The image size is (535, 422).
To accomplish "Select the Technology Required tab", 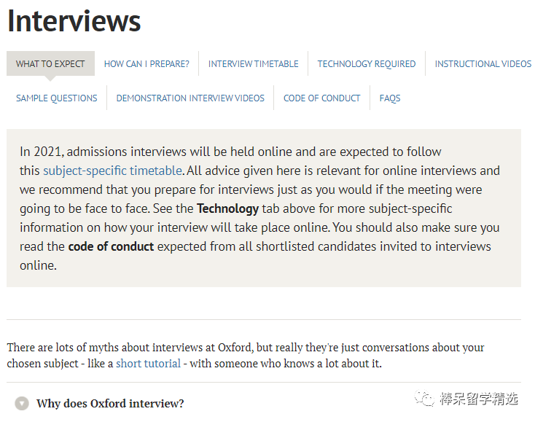I will tap(367, 64).
